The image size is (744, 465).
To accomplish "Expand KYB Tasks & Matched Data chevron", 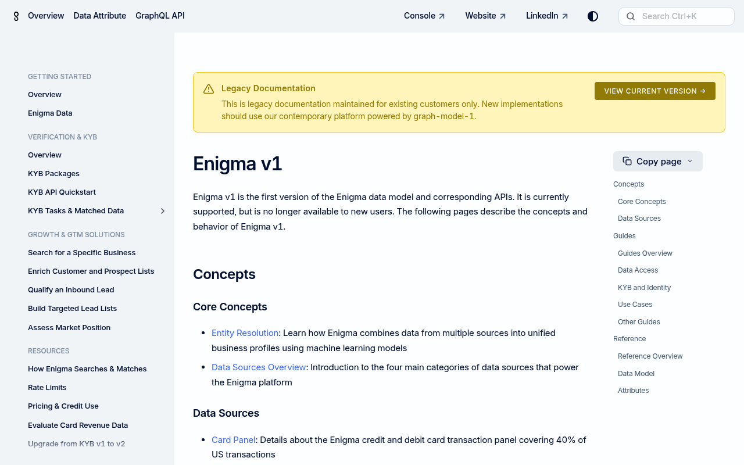I will tap(163, 211).
